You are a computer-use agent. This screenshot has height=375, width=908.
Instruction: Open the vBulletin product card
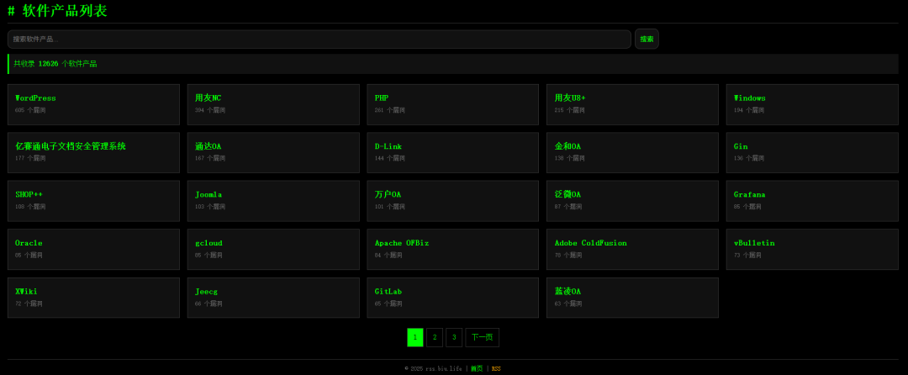[x=812, y=250]
